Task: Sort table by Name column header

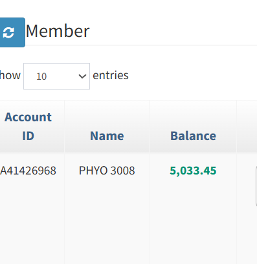Action: pos(107,136)
